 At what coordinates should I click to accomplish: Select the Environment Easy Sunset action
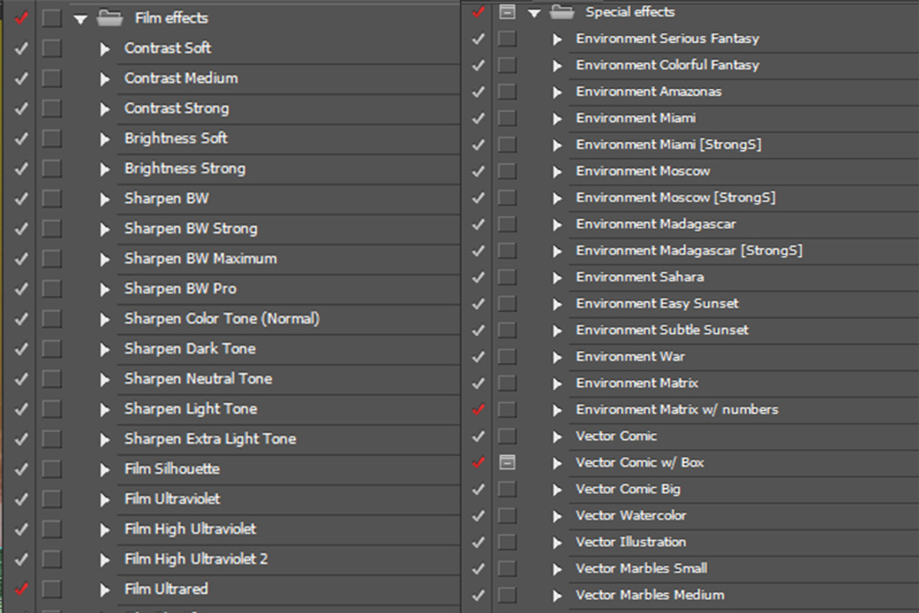pos(657,303)
